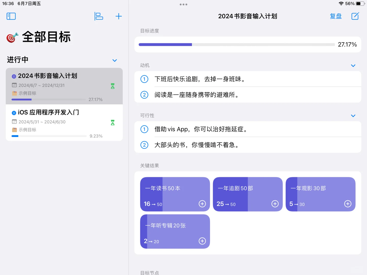The width and height of the screenshot is (367, 275).
Task: Collapse the 可行性 section
Action: [x=353, y=116]
